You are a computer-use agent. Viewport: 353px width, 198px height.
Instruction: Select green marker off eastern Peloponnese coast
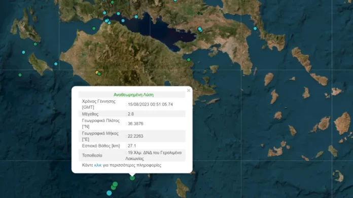(189, 60)
